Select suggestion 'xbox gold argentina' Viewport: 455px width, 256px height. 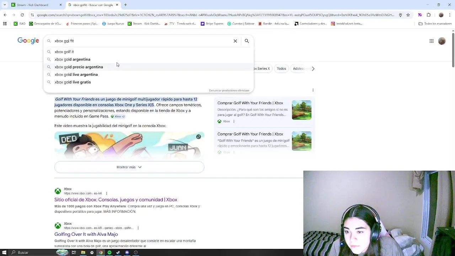149,59
